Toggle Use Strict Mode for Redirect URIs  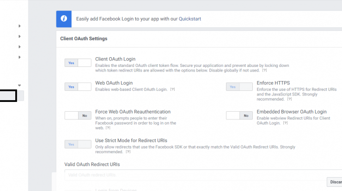pos(78,144)
